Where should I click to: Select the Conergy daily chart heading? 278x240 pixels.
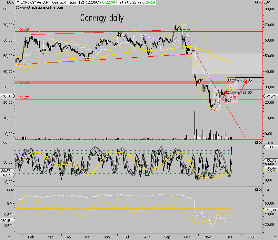tap(102, 18)
